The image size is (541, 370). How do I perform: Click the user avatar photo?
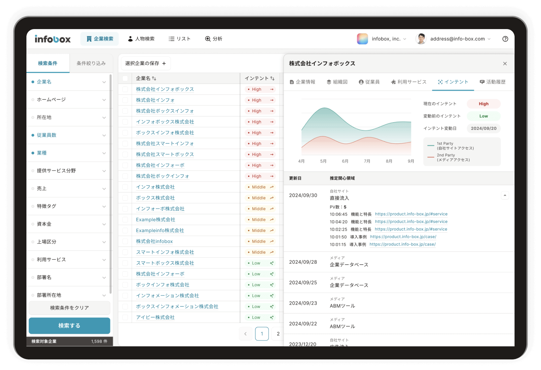pos(421,39)
